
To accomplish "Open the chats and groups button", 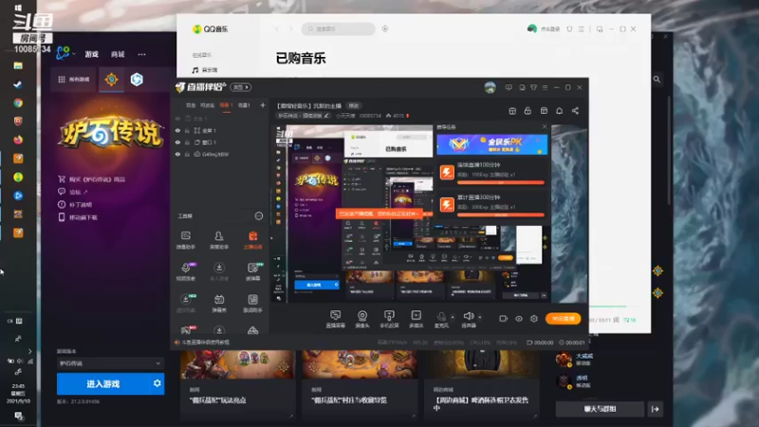I will pyautogui.click(x=600, y=409).
